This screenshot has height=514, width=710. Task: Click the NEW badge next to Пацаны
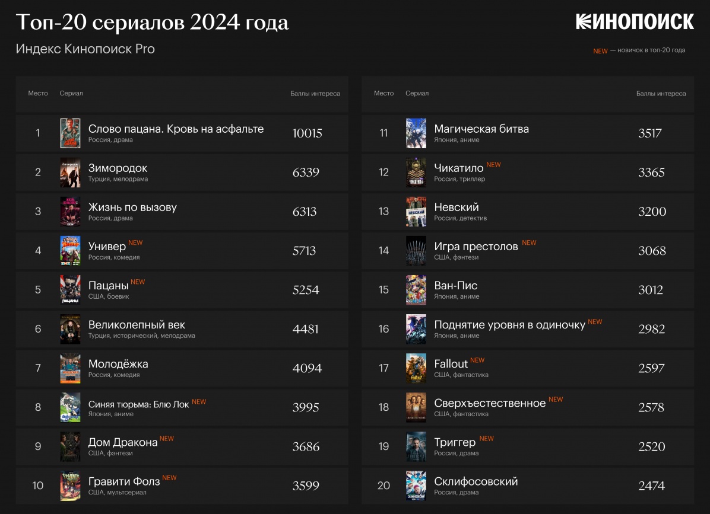click(x=138, y=282)
